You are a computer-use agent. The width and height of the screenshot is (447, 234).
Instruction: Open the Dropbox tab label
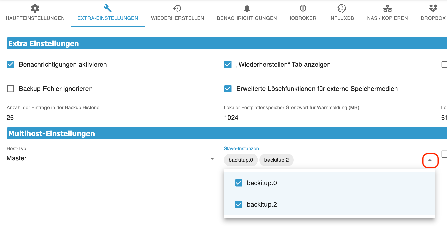coord(433,18)
